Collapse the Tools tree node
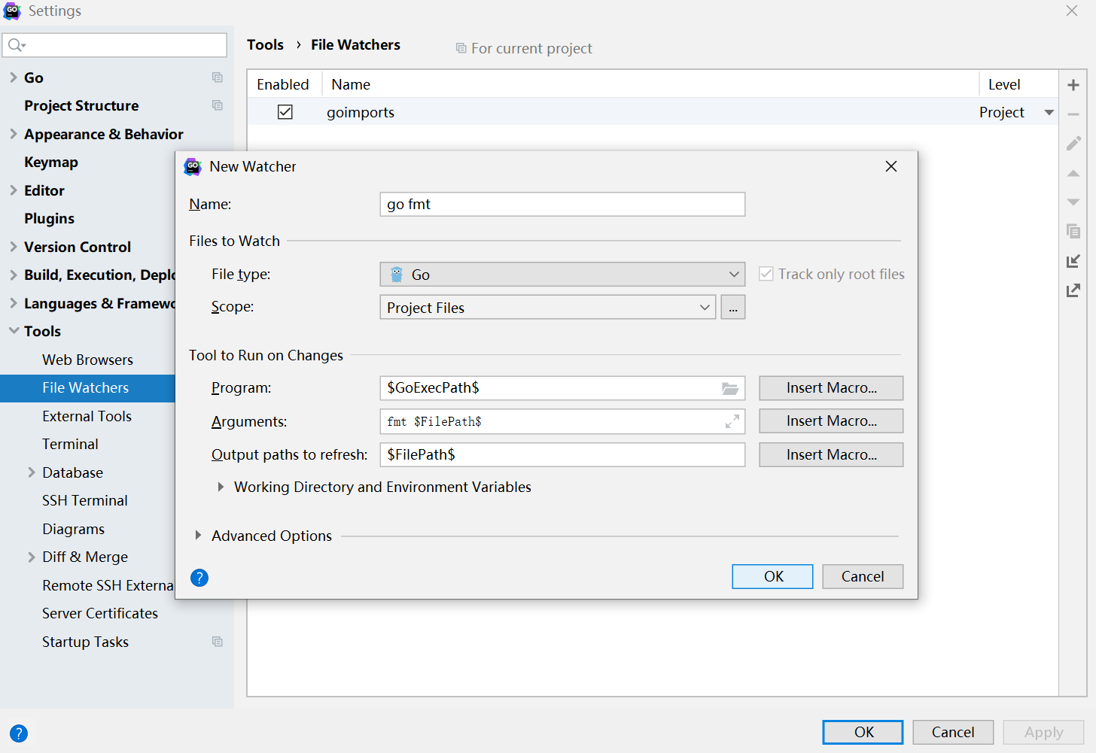This screenshot has width=1096, height=753. click(x=14, y=331)
